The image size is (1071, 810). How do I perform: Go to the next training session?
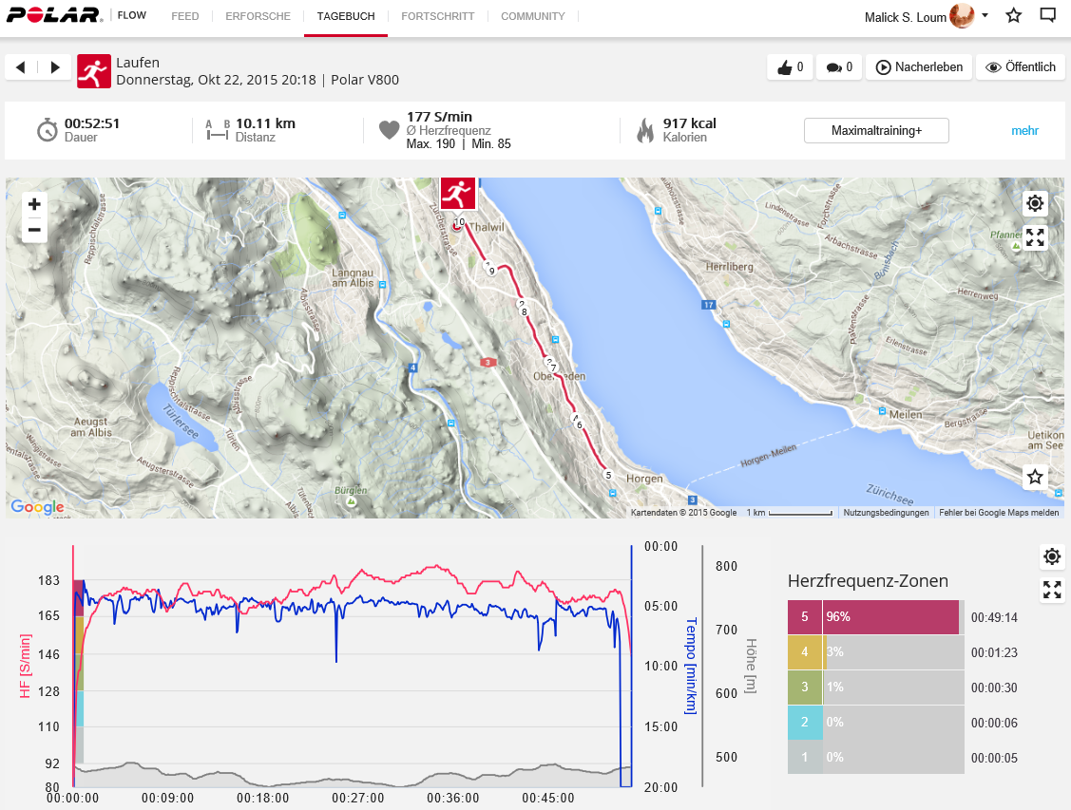(55, 67)
